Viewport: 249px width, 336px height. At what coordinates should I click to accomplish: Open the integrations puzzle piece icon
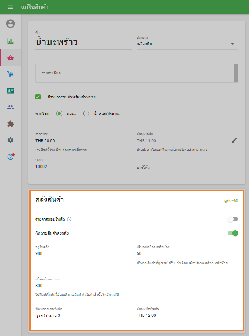pyautogui.click(x=11, y=124)
